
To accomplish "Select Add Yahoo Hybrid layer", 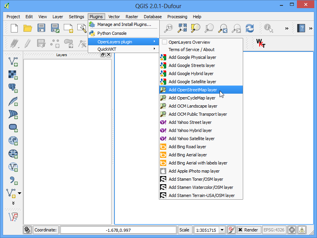I will tap(201, 130).
